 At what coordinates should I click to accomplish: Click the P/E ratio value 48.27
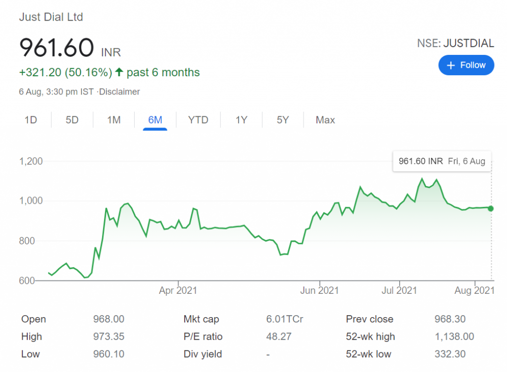pyautogui.click(x=279, y=336)
